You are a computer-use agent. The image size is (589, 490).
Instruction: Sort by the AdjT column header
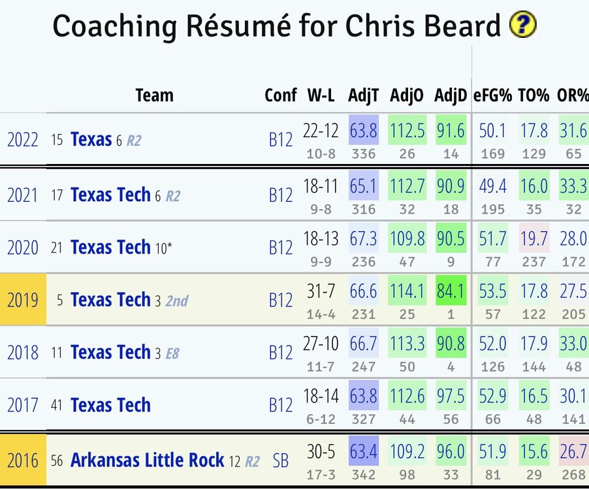[363, 95]
